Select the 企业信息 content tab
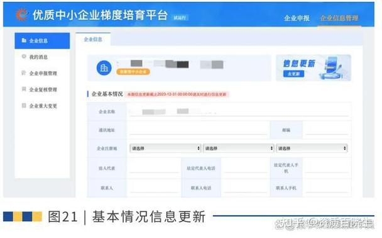Image resolution: width=382 pixels, height=238 pixels. click(93, 39)
